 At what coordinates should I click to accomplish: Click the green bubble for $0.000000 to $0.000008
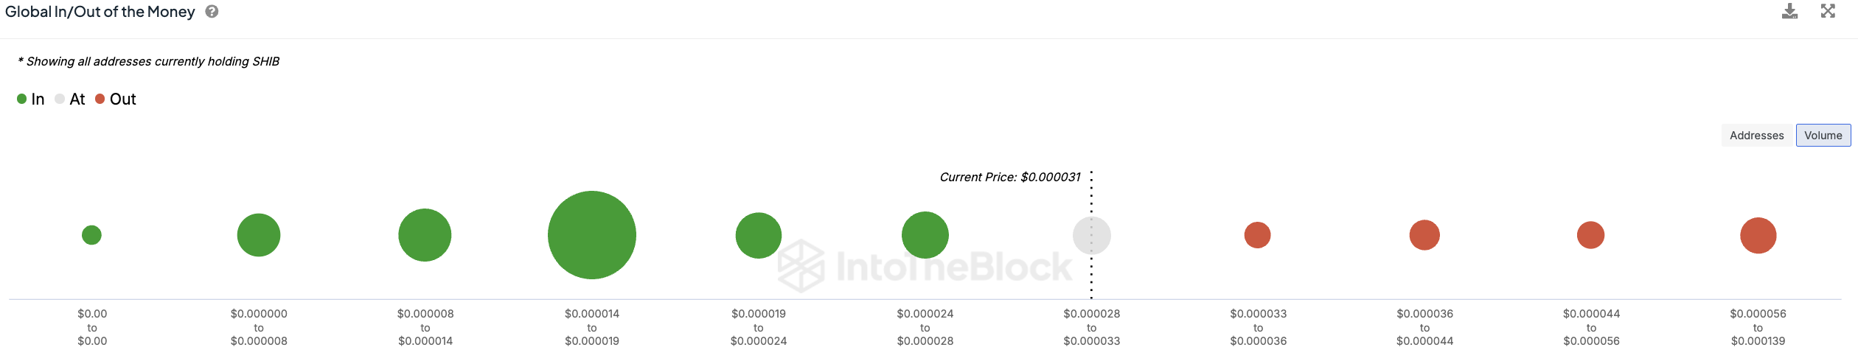pos(259,235)
